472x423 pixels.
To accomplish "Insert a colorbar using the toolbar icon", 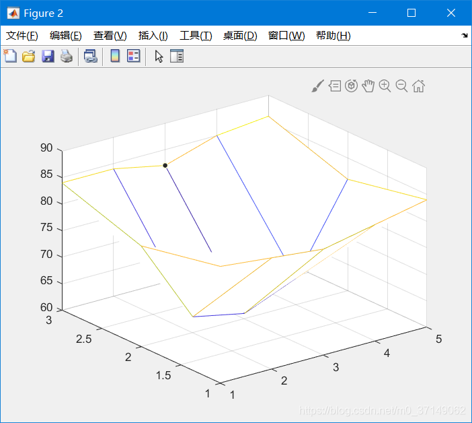I will (x=115, y=56).
